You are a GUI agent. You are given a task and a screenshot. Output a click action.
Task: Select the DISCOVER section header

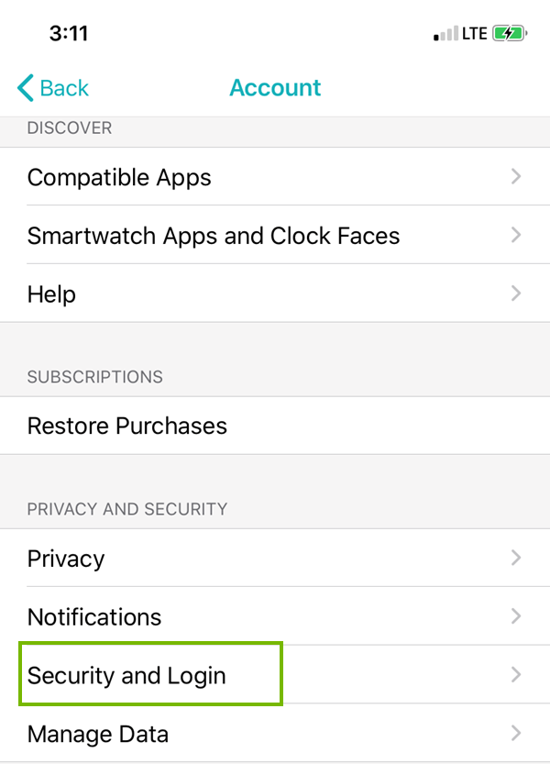pos(69,127)
